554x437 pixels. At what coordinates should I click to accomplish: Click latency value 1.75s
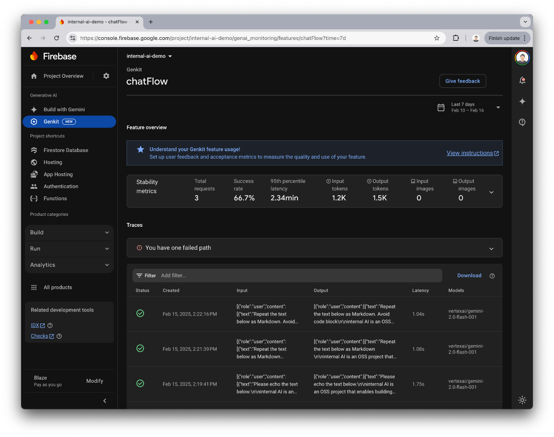tap(418, 384)
